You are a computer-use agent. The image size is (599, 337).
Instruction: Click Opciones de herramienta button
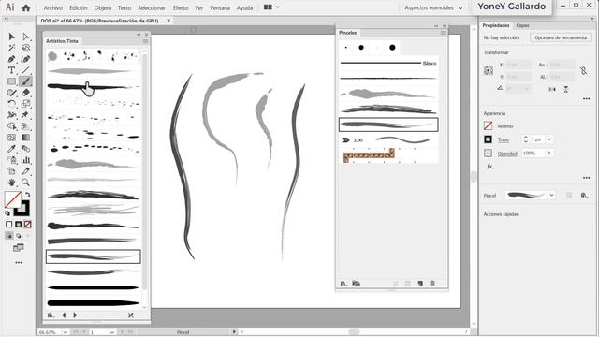click(x=561, y=37)
